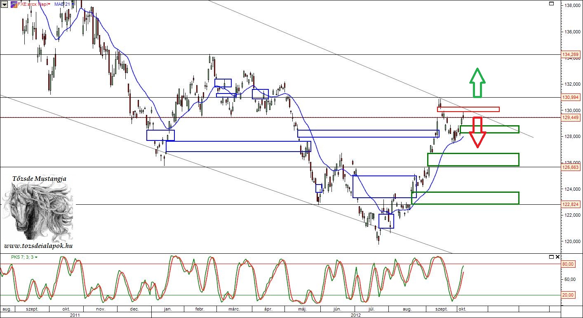Close the PKS oscillator pane
The image size is (583, 318).
[x=558, y=257]
